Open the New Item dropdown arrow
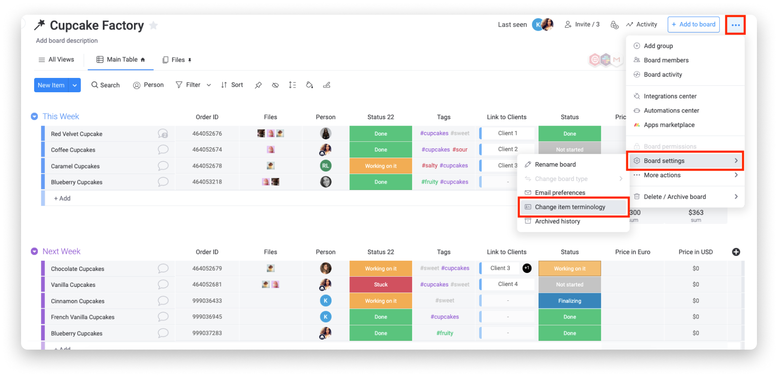This screenshot has width=778, height=377. click(x=75, y=85)
